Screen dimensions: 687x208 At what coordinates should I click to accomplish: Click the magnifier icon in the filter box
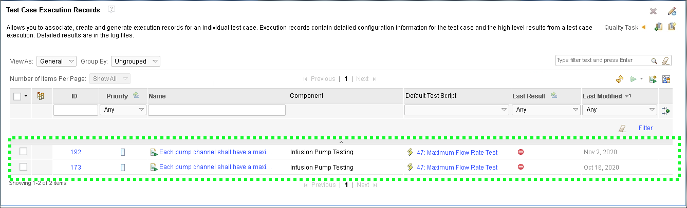coord(654,61)
